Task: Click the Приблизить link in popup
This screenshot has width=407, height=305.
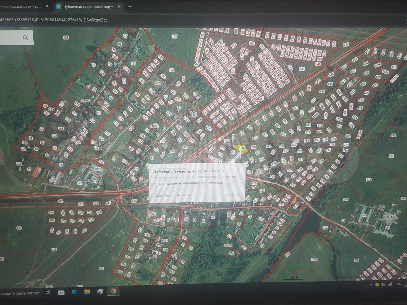Action: pos(185,195)
